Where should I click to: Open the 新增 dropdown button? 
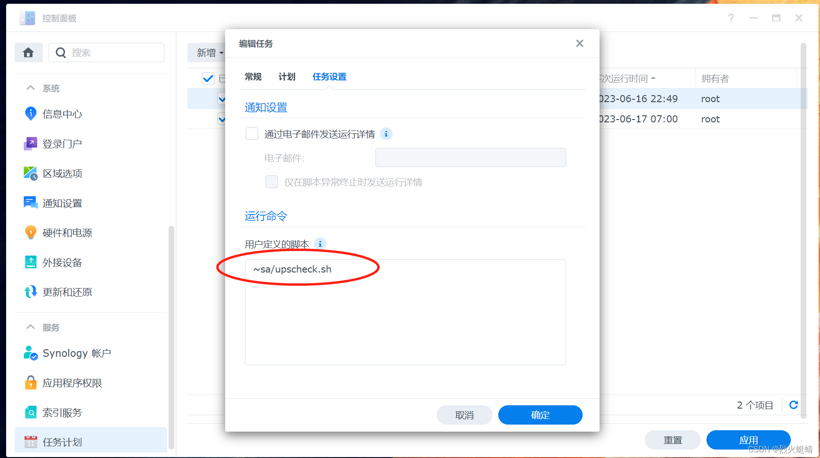[x=207, y=53]
